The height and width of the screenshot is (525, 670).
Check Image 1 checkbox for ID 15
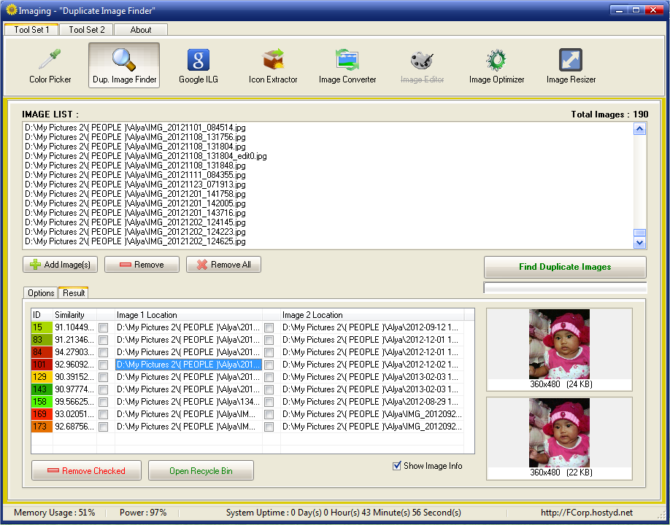(x=104, y=327)
